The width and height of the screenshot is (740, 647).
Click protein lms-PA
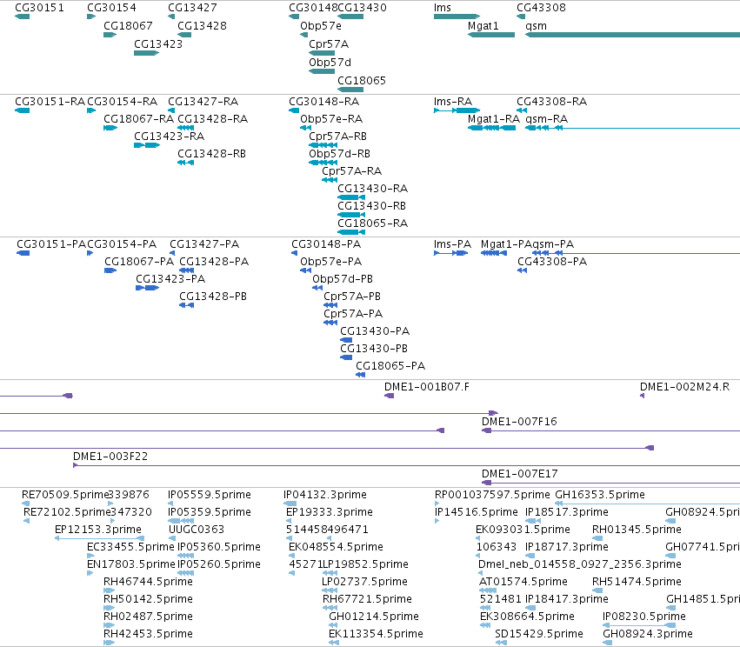click(x=450, y=253)
